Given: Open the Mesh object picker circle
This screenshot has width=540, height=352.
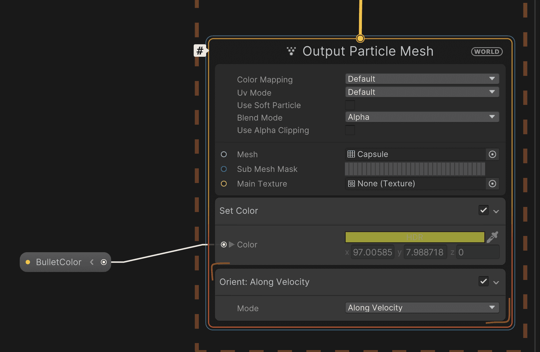Looking at the screenshot, I should pos(492,154).
